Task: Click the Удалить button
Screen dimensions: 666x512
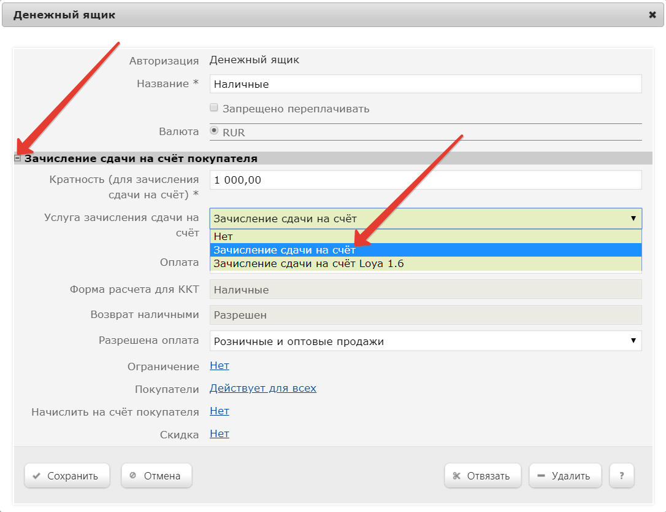Action: coord(565,476)
